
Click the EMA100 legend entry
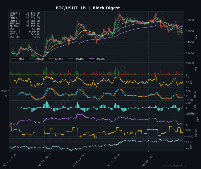[76, 59]
